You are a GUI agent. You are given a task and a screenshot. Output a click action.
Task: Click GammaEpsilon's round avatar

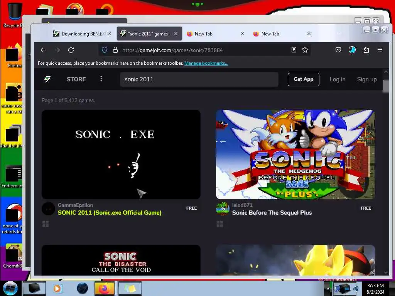tap(48, 209)
